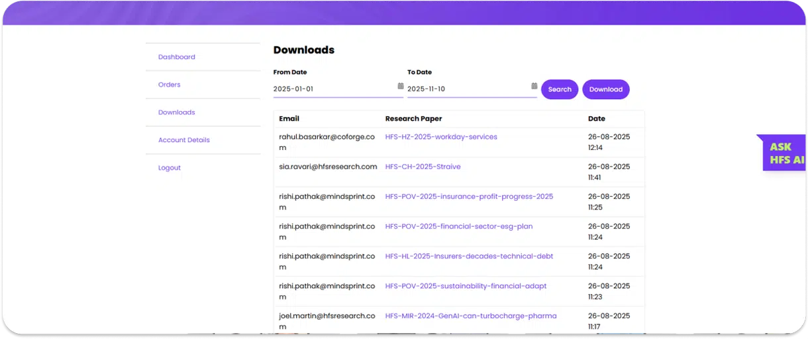Click the purple Download button
This screenshot has height=339, width=808.
click(605, 89)
